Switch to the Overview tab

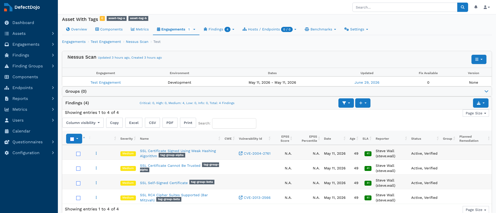point(76,29)
